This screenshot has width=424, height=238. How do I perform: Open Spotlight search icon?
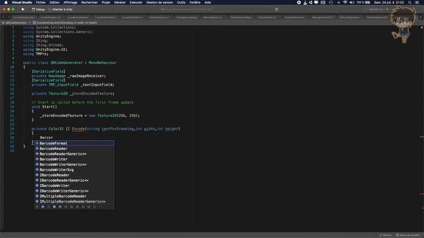click(x=410, y=3)
